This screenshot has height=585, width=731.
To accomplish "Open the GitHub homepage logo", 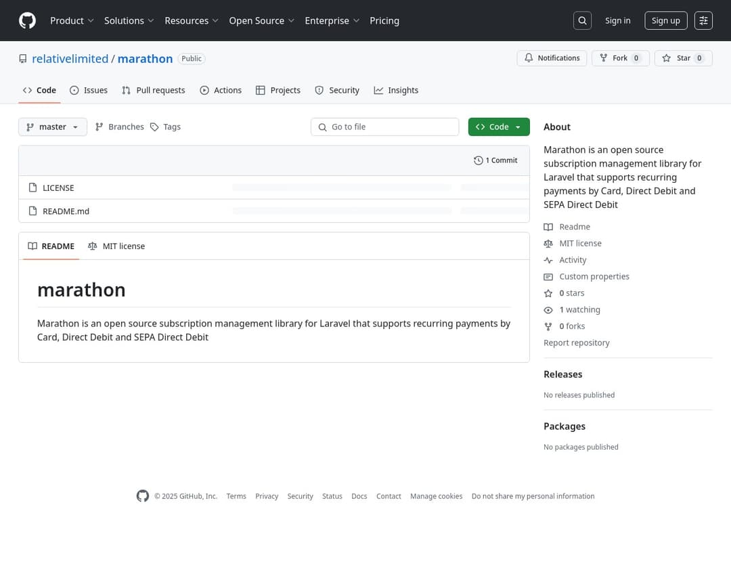I will pyautogui.click(x=27, y=20).
